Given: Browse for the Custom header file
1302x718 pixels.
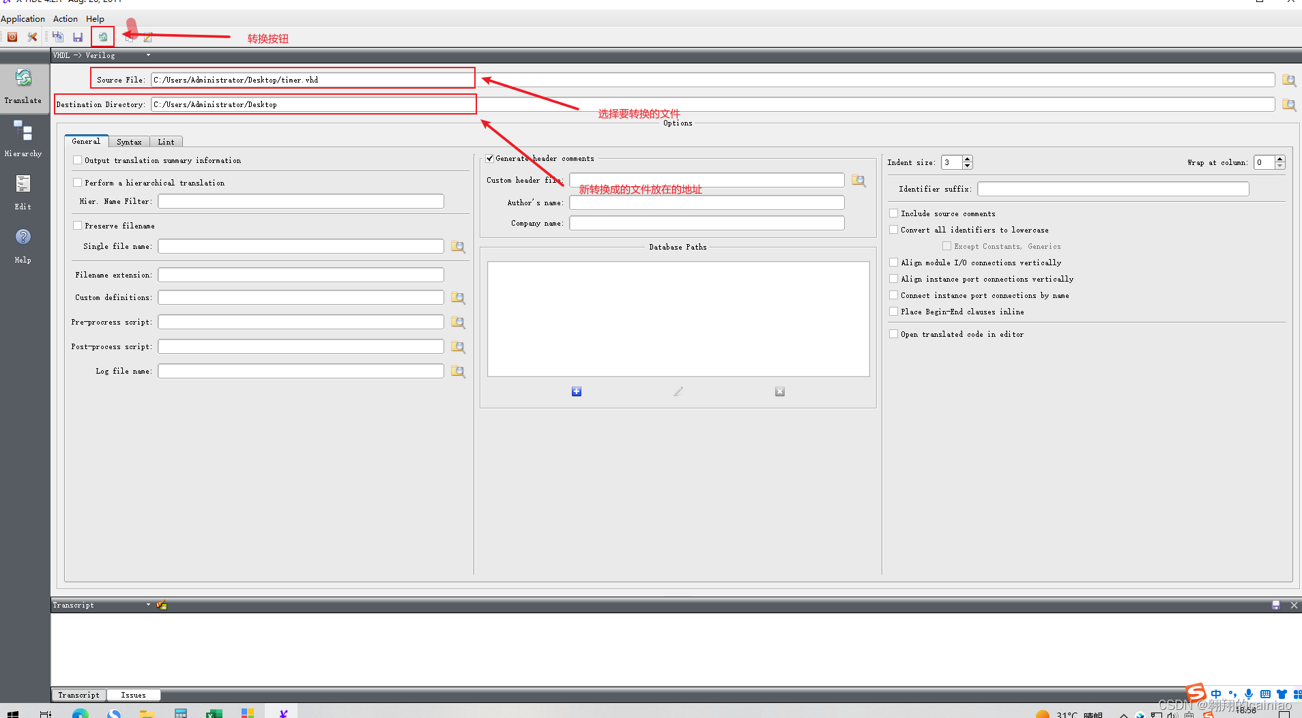Looking at the screenshot, I should point(858,181).
